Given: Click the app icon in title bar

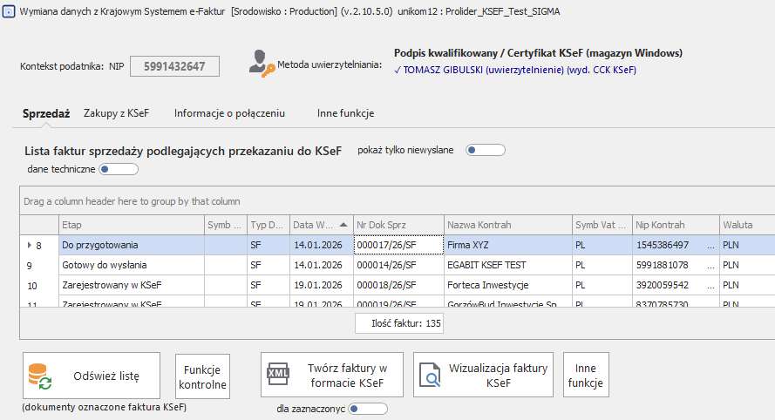Looking at the screenshot, I should click(x=8, y=10).
